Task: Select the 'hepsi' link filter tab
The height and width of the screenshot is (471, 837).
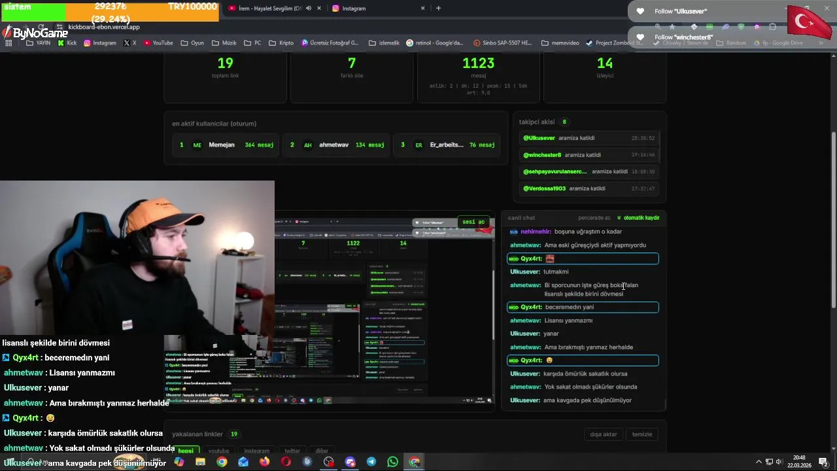Action: [x=186, y=451]
